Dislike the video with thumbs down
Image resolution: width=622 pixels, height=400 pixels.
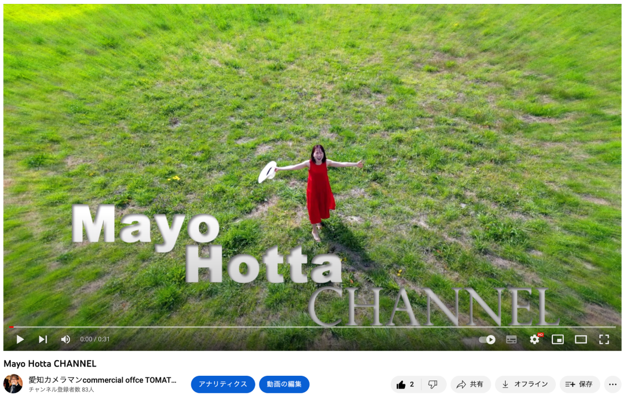433,384
